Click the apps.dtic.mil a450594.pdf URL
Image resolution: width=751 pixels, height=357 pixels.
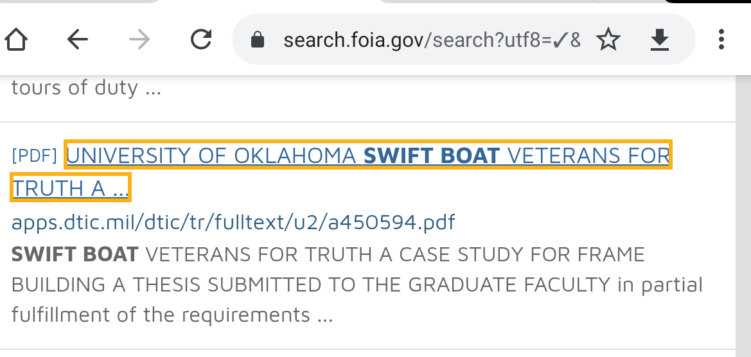pos(233,222)
